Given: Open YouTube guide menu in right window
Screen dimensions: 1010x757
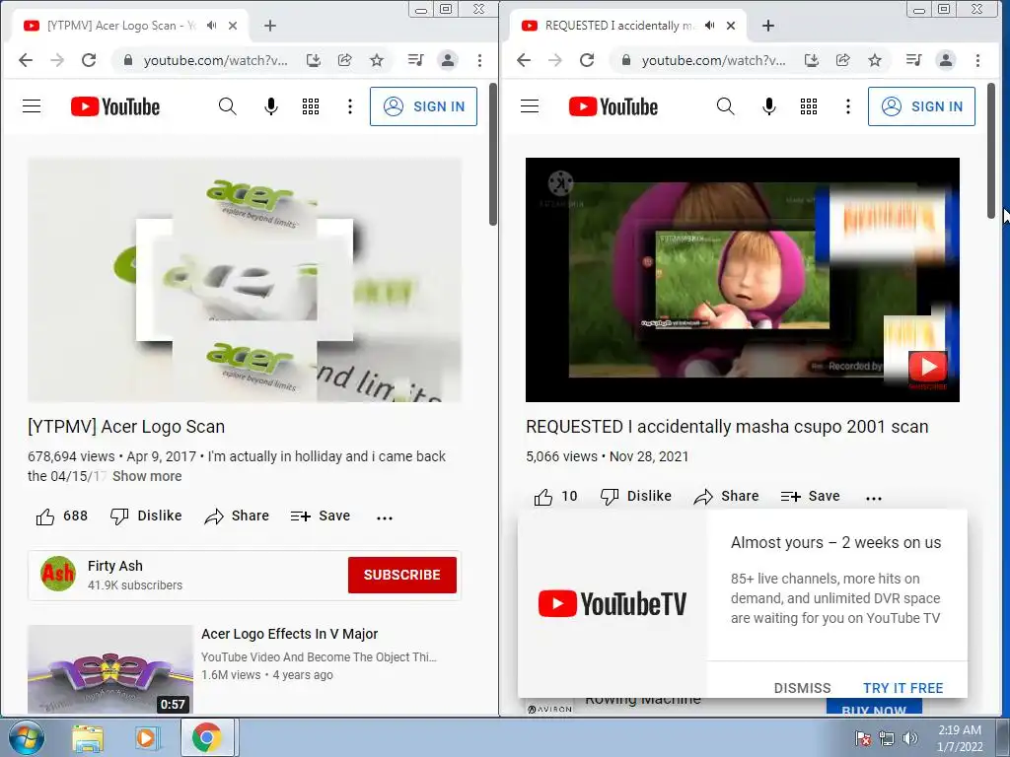Looking at the screenshot, I should pos(530,106).
